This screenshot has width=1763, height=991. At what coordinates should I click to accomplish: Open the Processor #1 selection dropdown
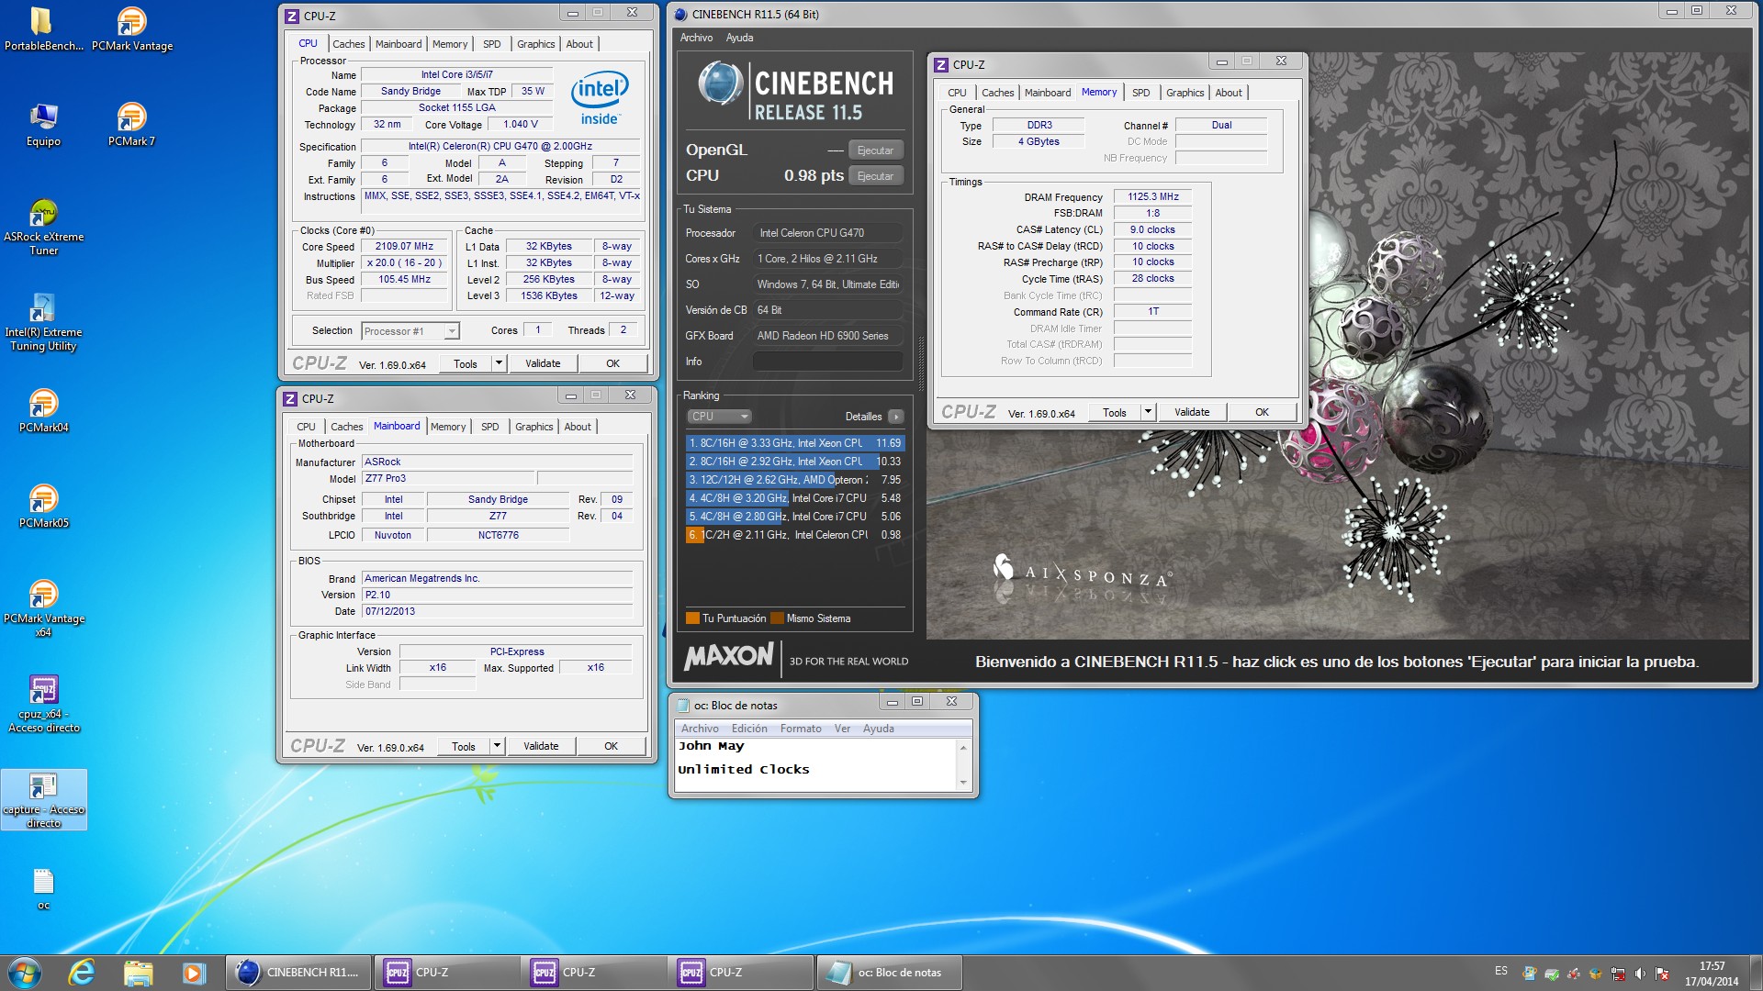tap(410, 331)
